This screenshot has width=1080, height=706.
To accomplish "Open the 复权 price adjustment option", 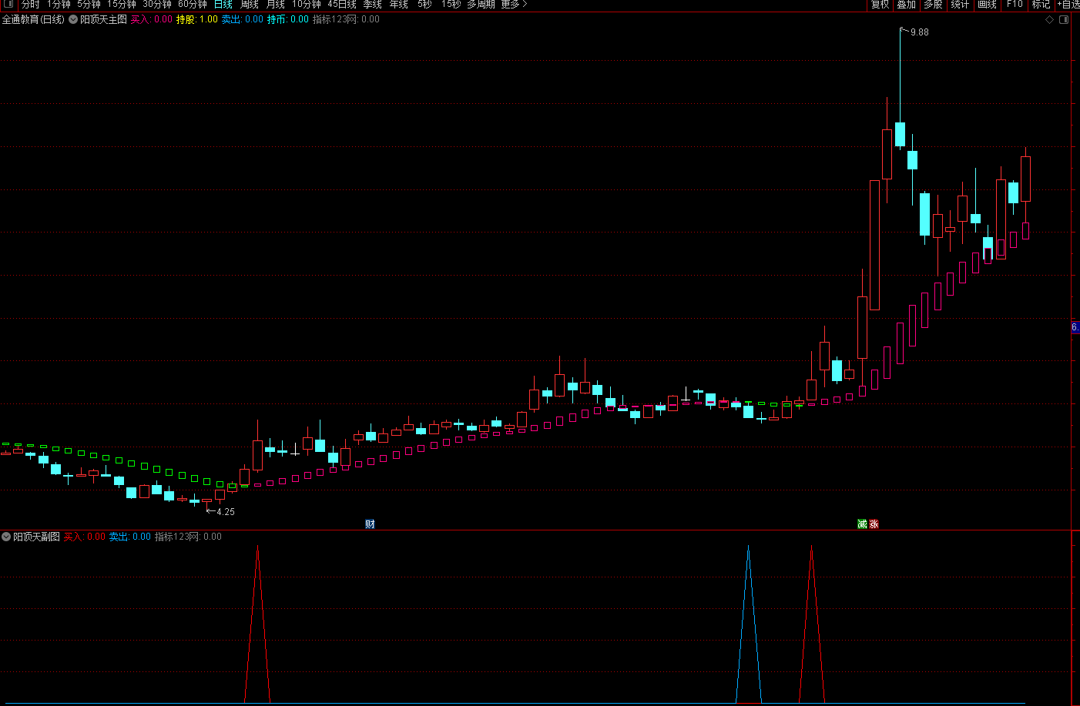I will (880, 4).
